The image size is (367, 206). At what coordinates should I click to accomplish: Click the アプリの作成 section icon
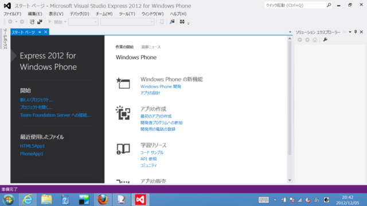(123, 113)
